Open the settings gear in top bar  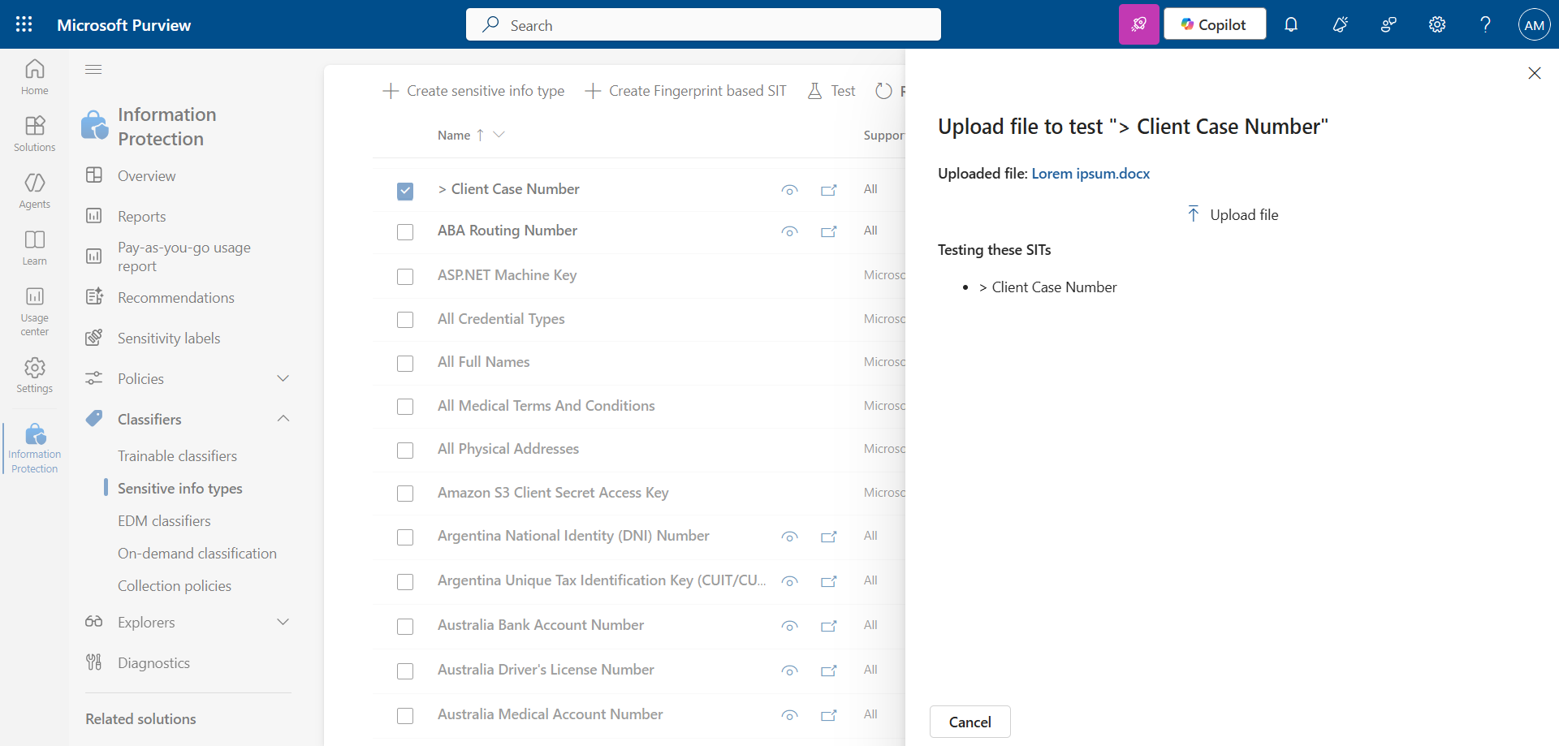[1437, 24]
